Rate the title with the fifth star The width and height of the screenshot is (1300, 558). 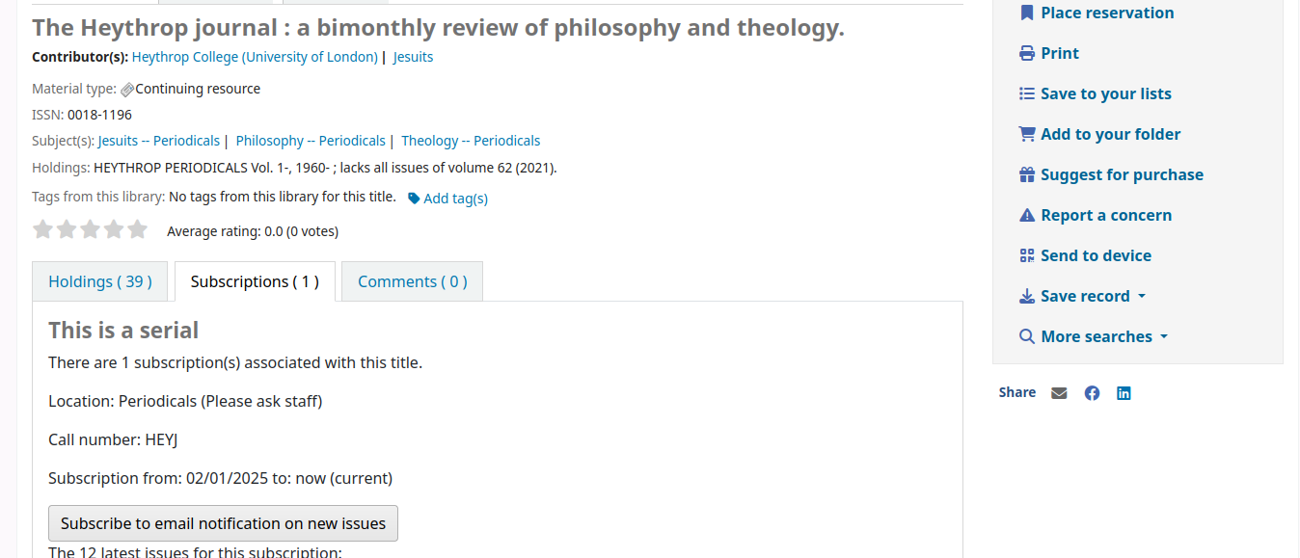point(138,230)
